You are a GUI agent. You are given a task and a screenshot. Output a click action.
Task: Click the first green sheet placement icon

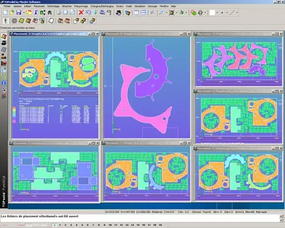pos(21,21)
